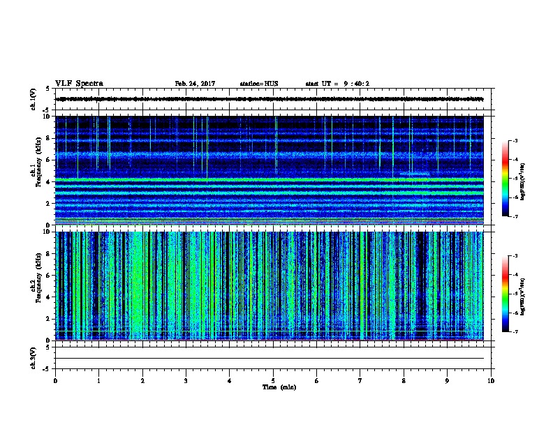Click time axis tick label "10" at the bottom right

pos(491,381)
